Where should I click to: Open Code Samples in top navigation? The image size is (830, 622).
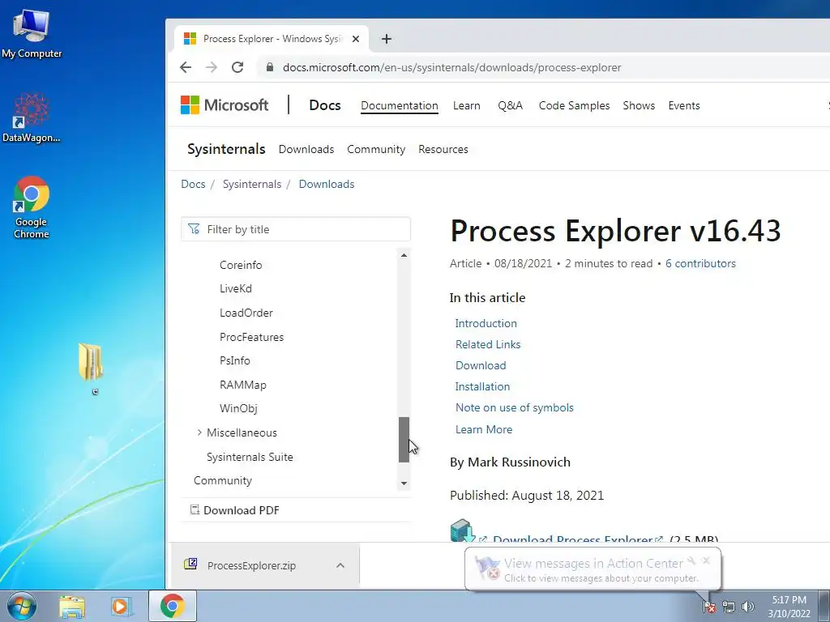point(574,105)
